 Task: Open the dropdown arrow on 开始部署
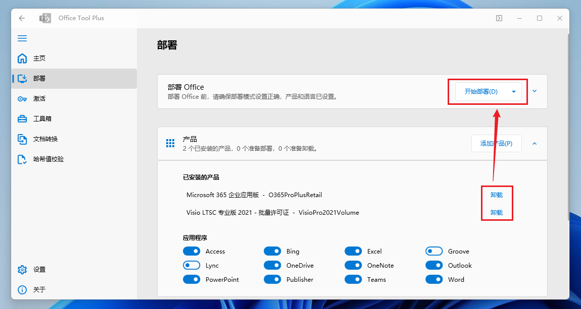[x=514, y=92]
